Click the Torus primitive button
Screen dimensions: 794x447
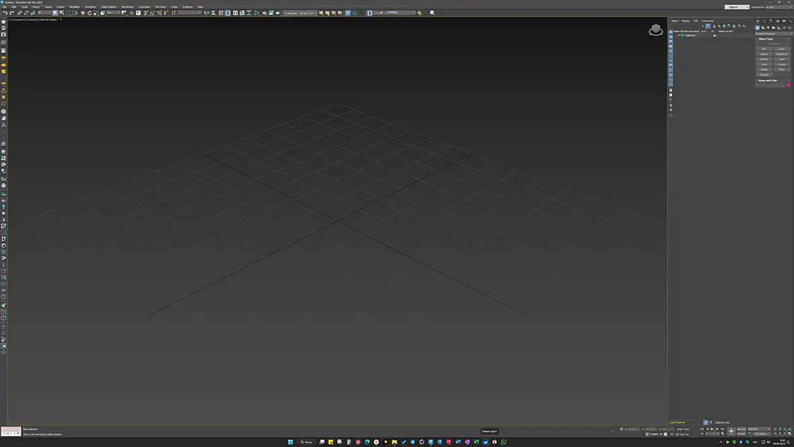pos(764,65)
